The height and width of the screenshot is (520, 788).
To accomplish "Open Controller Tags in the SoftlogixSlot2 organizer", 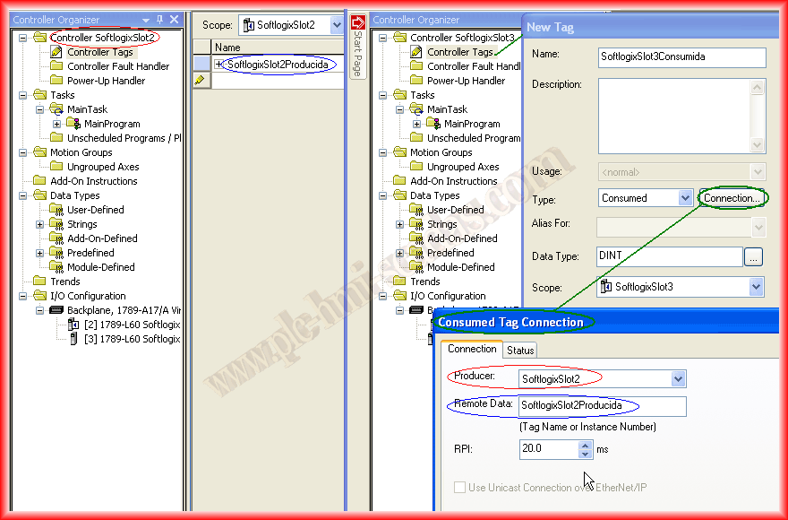I will coord(99,52).
